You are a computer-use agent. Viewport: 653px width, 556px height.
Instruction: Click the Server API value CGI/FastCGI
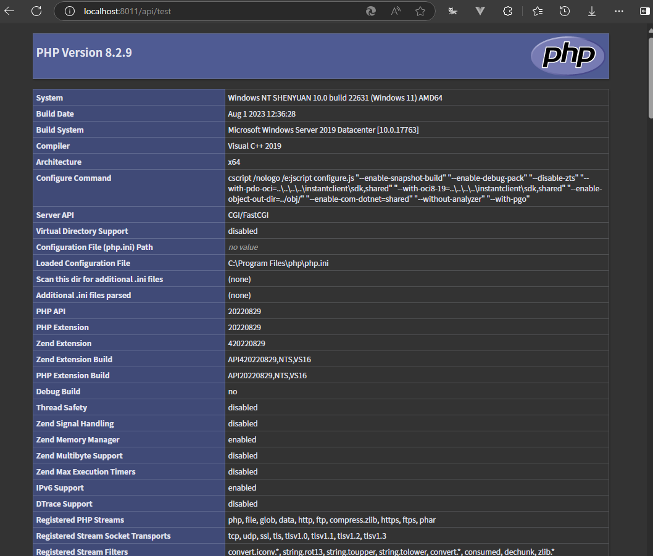[248, 215]
